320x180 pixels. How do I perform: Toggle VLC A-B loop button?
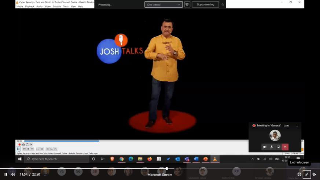tap(27, 144)
